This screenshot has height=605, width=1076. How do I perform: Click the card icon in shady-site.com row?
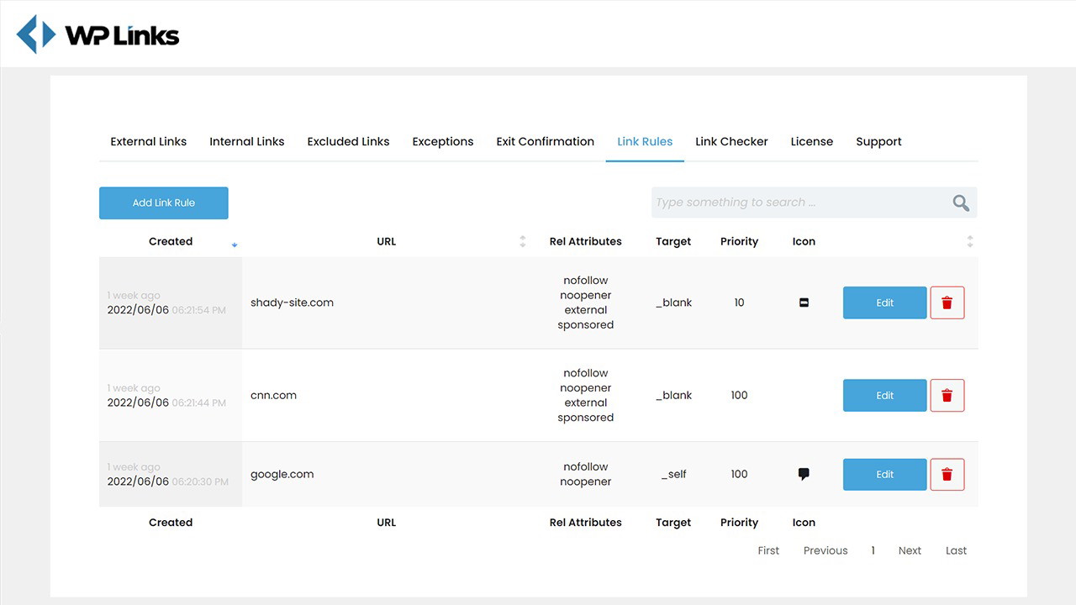click(803, 302)
